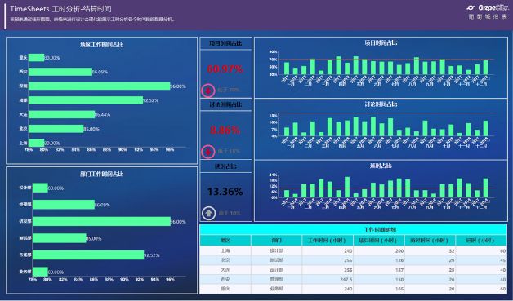Click the GrapeCity logo in the header
Viewport: 513px width, 301px height.
point(488,8)
